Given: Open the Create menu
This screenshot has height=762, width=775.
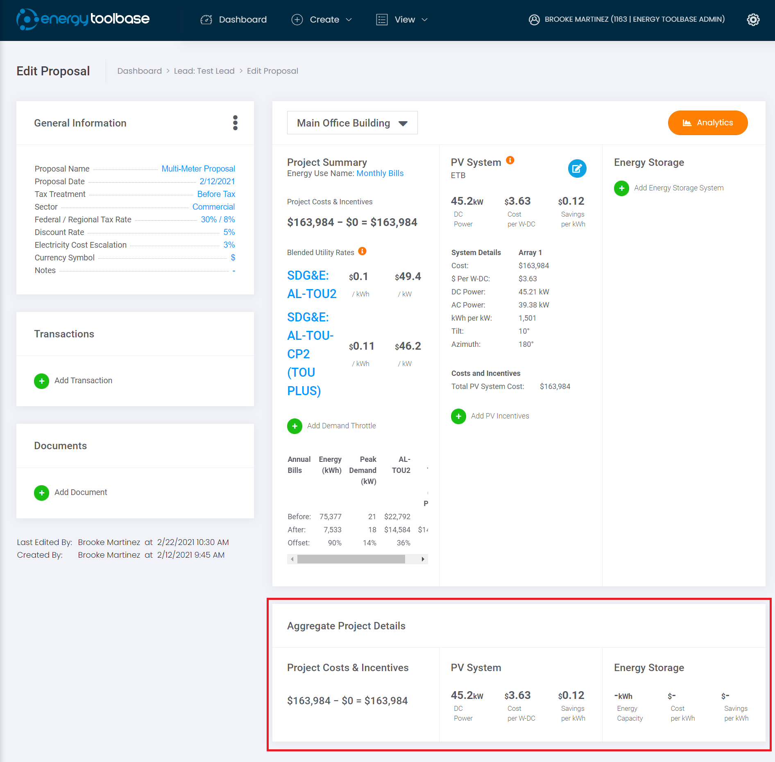Looking at the screenshot, I should pyautogui.click(x=322, y=20).
